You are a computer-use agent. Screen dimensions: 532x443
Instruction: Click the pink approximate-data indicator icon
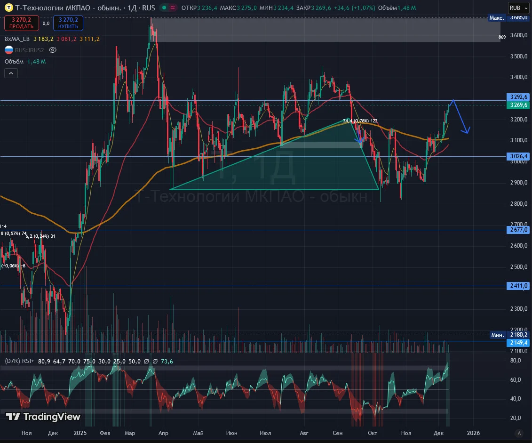coord(173,8)
